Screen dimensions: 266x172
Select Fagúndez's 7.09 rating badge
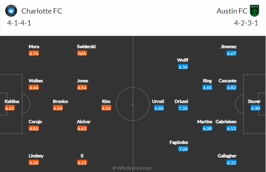click(183, 149)
